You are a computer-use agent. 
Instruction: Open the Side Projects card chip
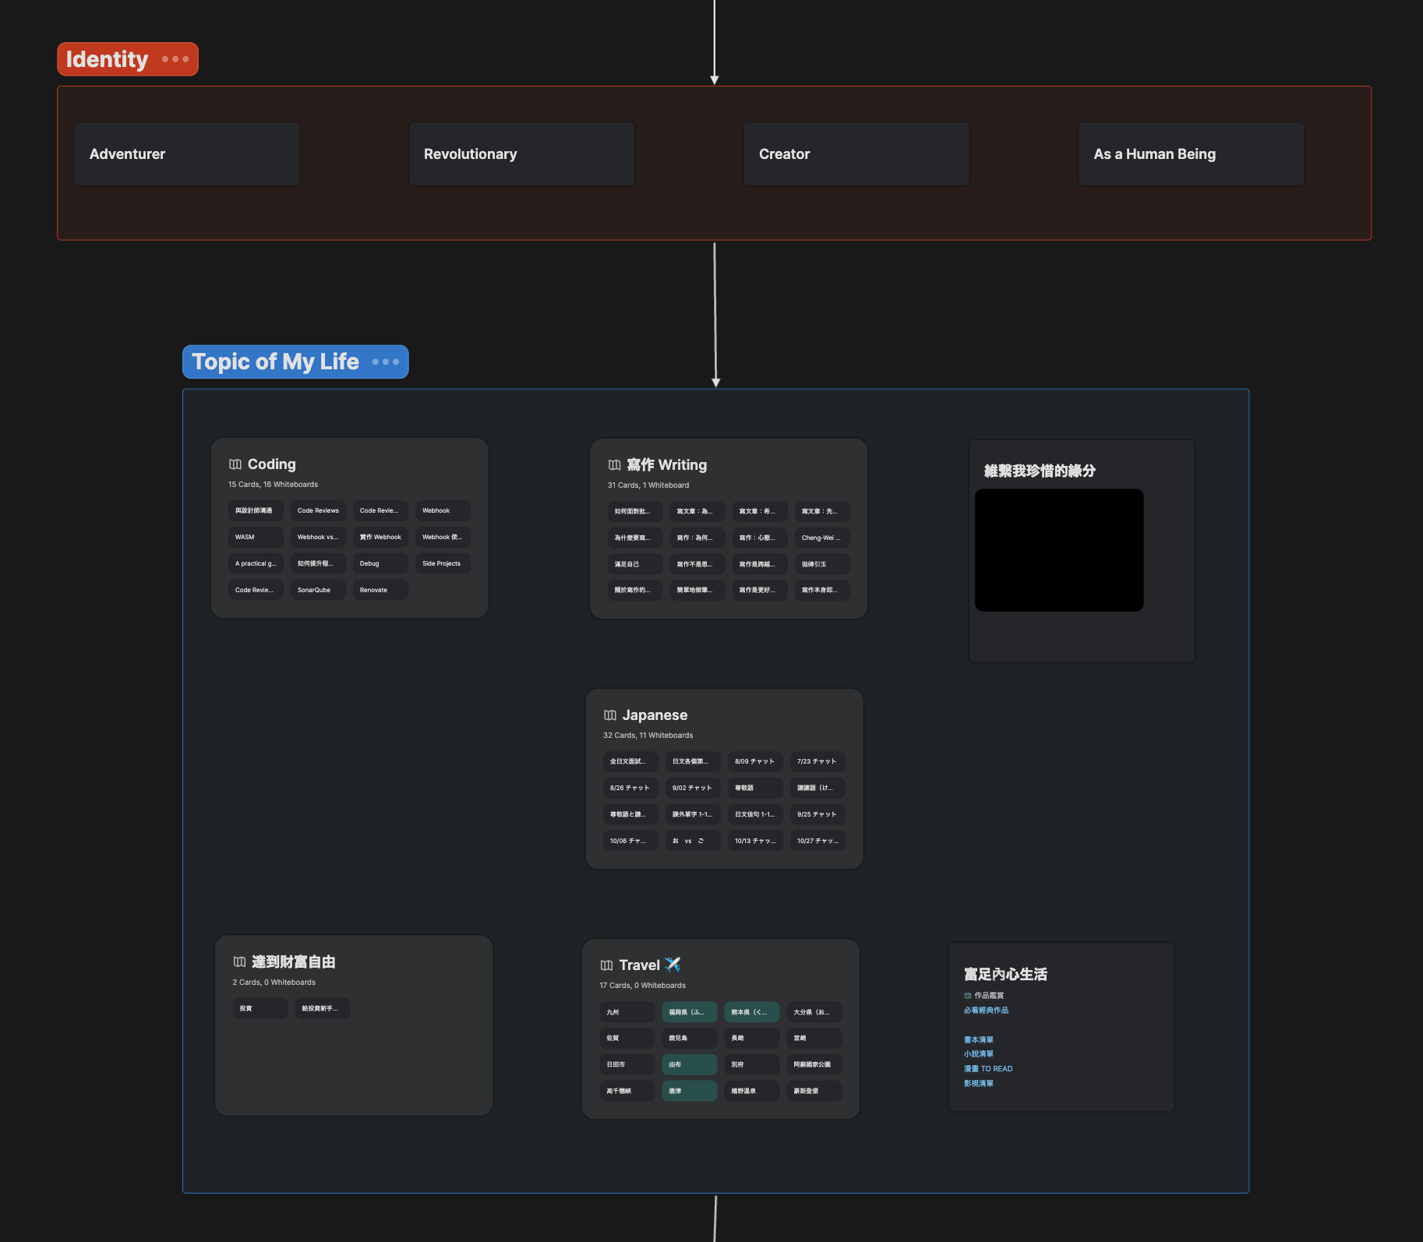(442, 563)
